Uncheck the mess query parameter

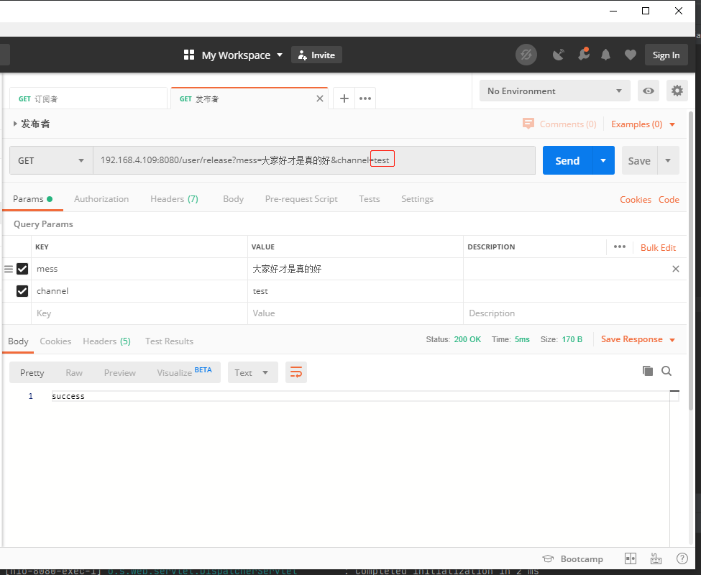click(x=22, y=268)
